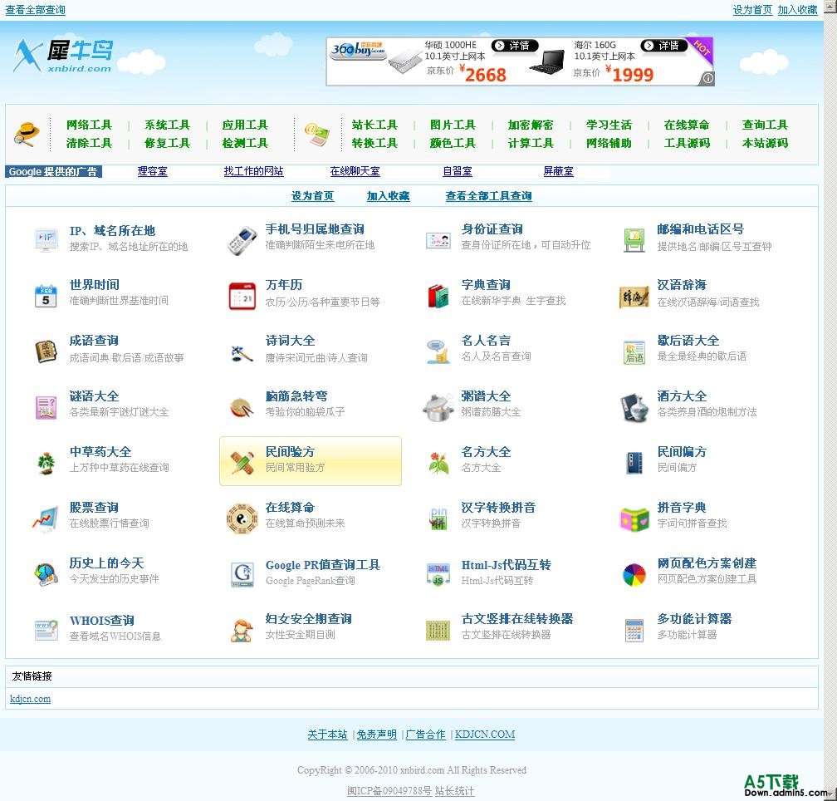Click the red perpetual calendar icon
The image size is (837, 801).
tap(242, 295)
